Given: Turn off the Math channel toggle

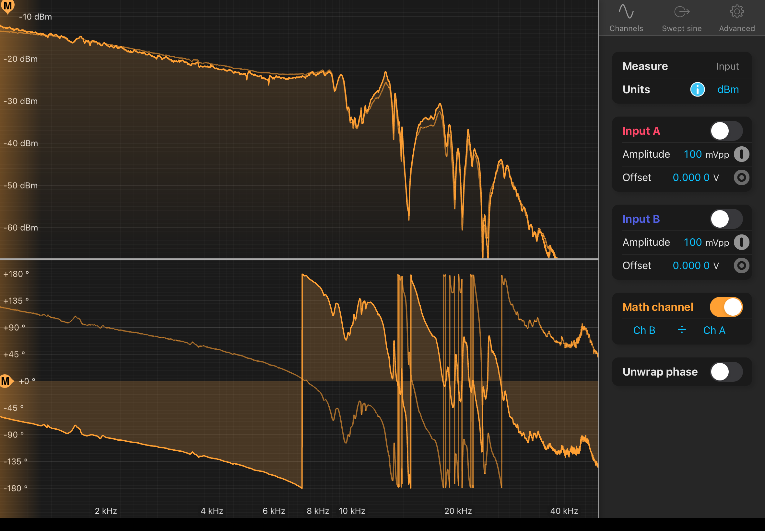Looking at the screenshot, I should (726, 307).
